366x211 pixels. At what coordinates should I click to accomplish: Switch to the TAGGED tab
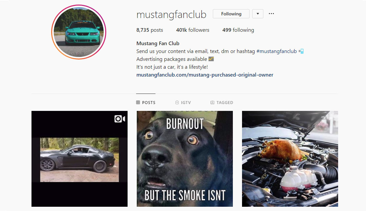click(222, 102)
